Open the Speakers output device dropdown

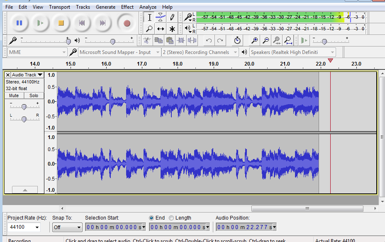pyautogui.click(x=292, y=52)
